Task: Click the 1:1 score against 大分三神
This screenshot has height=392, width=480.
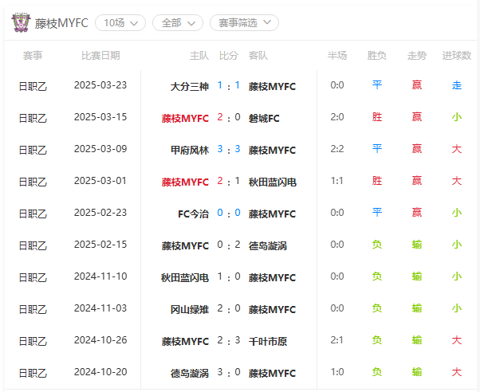Action: click(229, 85)
